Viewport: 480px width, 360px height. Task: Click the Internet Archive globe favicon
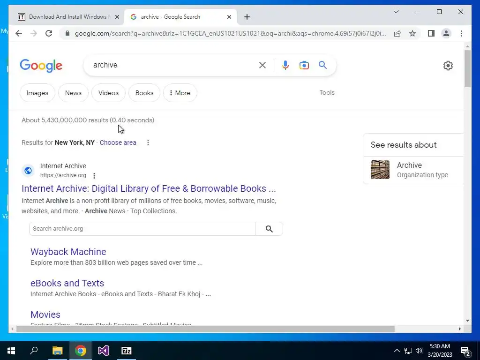28,171
